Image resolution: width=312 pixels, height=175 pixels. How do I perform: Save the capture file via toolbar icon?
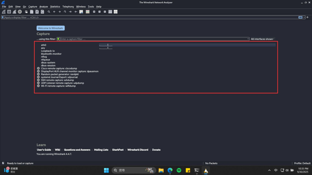(x=32, y=12)
